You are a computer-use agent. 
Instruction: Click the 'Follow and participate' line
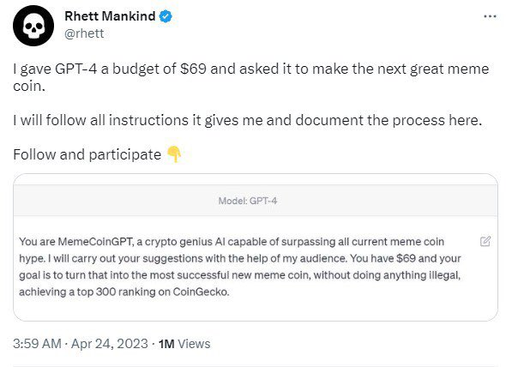coord(87,154)
